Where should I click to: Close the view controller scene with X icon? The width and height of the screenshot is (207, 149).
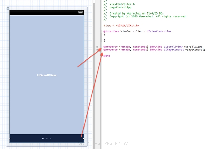(x=8, y=9)
